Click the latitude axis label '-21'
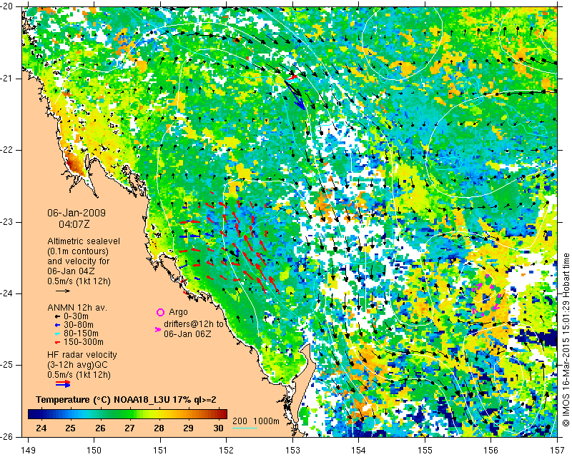The width and height of the screenshot is (572, 457). (x=8, y=79)
